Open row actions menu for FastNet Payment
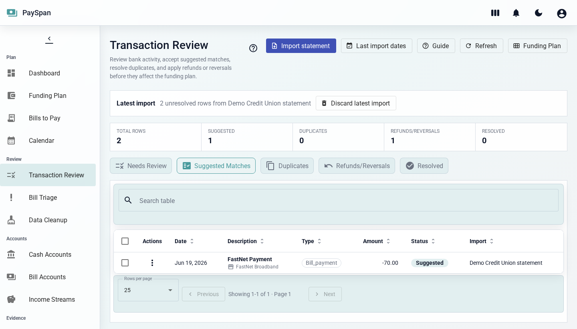Image resolution: width=577 pixels, height=329 pixels. click(152, 263)
